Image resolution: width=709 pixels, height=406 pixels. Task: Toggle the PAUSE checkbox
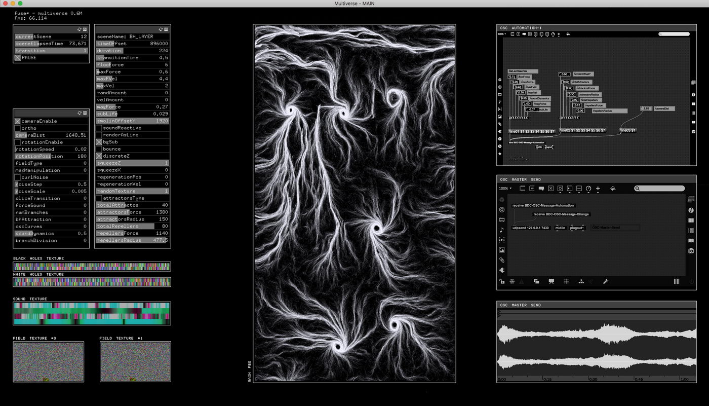coord(18,58)
